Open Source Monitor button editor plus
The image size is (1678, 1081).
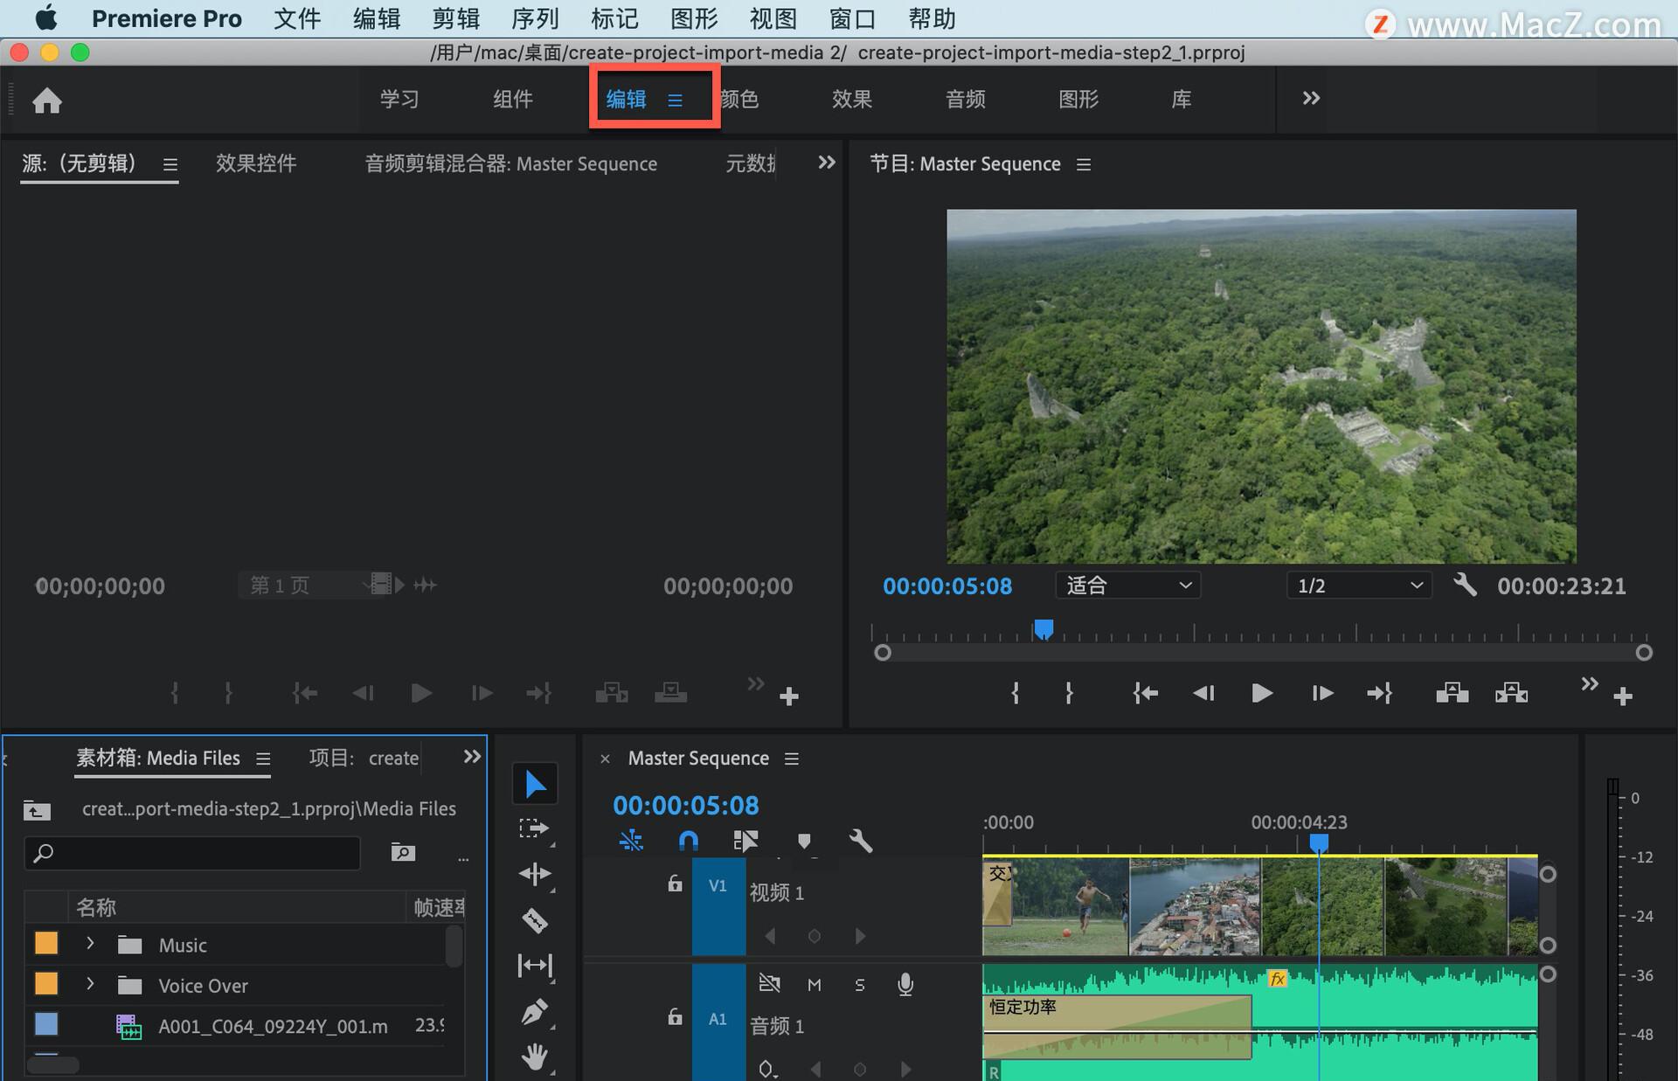789,696
